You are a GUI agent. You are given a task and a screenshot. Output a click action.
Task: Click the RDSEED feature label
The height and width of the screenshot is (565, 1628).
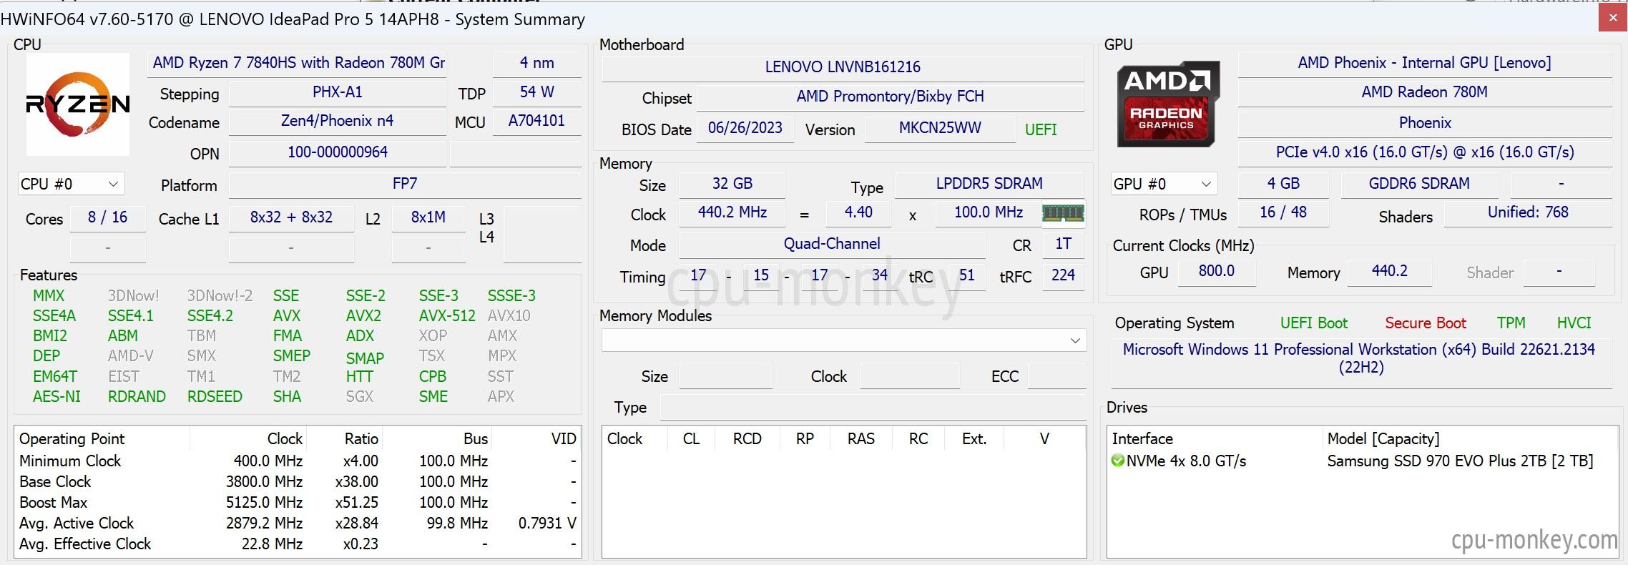[x=215, y=396]
